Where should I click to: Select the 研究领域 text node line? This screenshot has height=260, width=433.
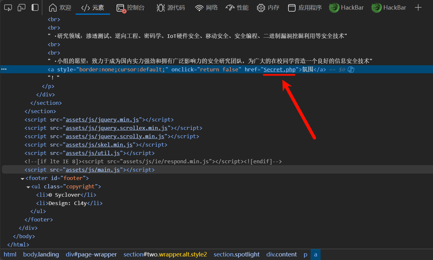pyautogui.click(x=198, y=36)
